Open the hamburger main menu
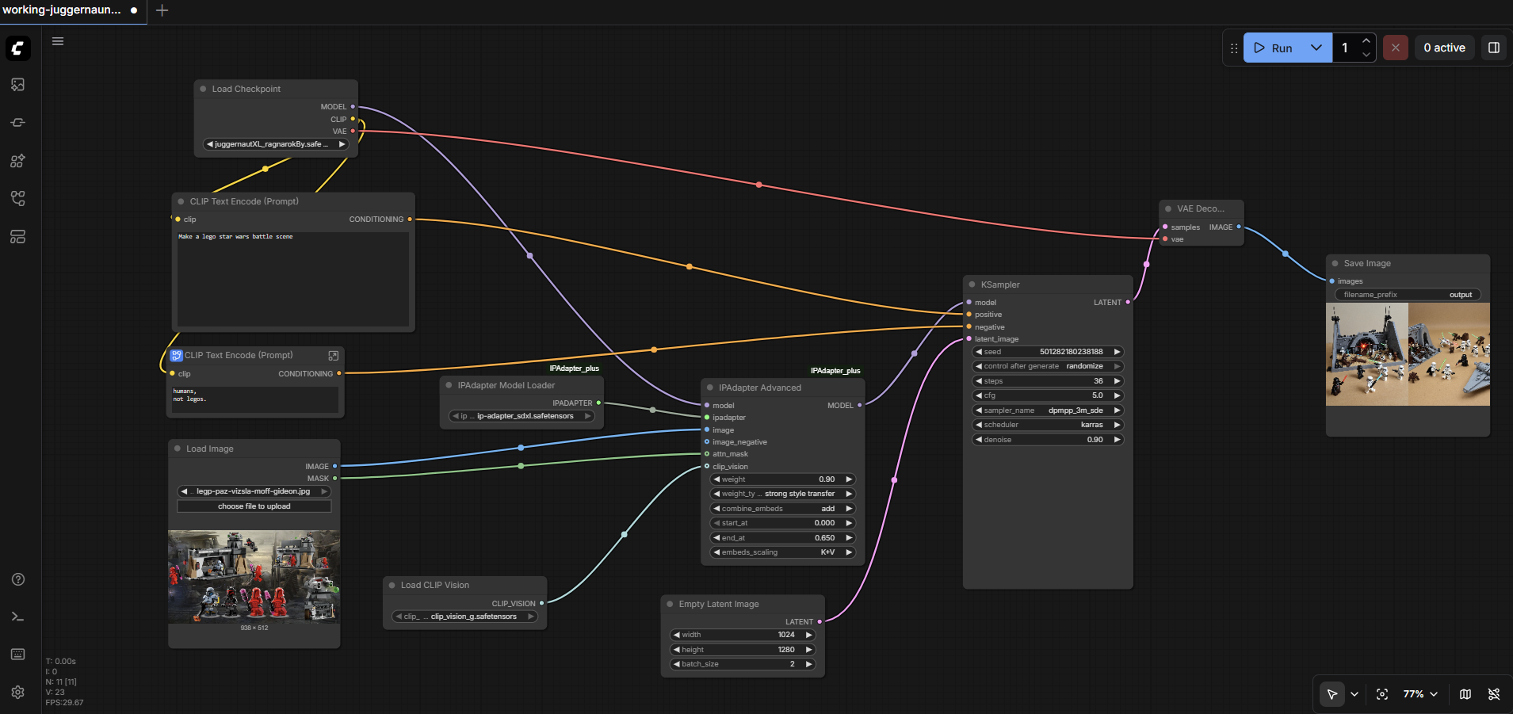 58,41
